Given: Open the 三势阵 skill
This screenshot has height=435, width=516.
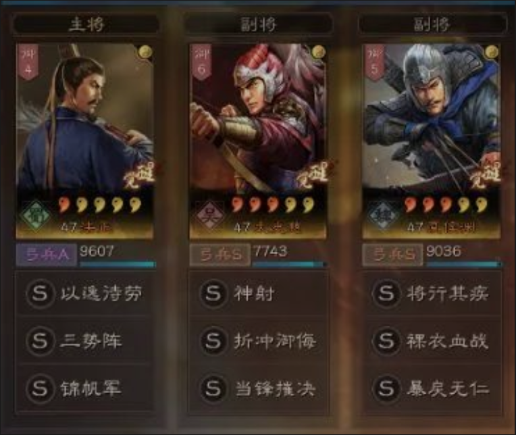Looking at the screenshot, I should click(85, 341).
